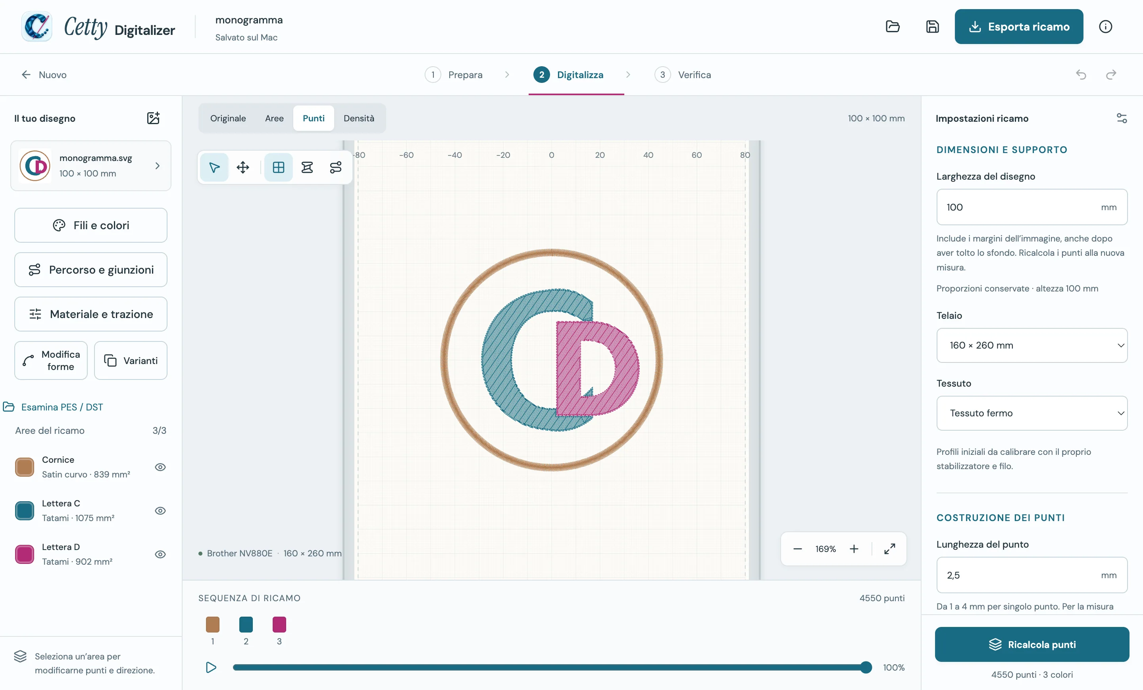Save the project with the floppy icon
Viewport: 1143px width, 690px height.
[x=932, y=27]
